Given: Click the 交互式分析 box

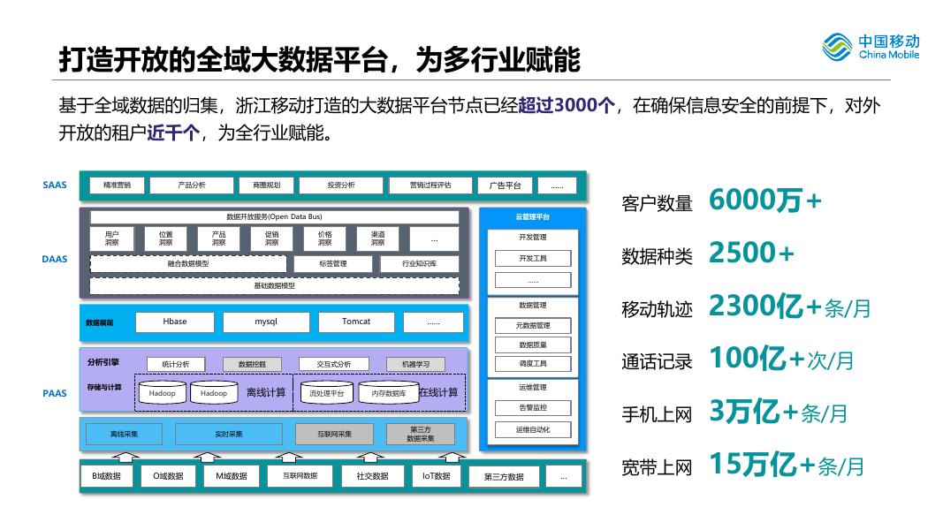Looking at the screenshot, I should pyautogui.click(x=334, y=364).
